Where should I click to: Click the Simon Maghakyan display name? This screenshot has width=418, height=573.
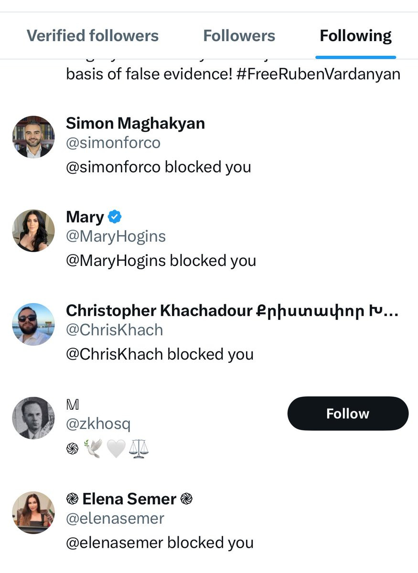(135, 124)
